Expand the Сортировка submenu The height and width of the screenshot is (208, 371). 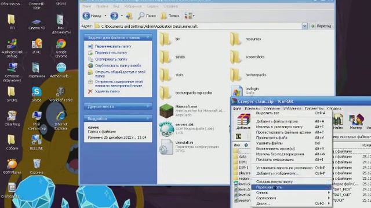click(x=291, y=198)
